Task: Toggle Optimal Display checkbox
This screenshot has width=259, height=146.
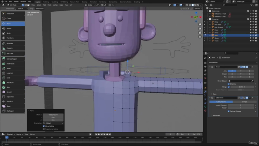Action: 229,111
